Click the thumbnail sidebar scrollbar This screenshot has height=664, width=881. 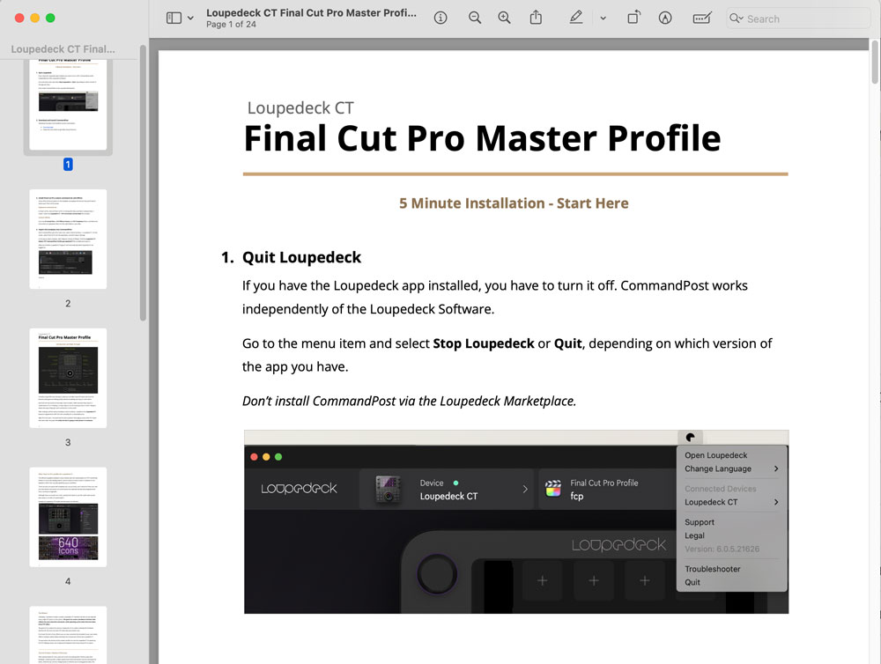point(143,182)
